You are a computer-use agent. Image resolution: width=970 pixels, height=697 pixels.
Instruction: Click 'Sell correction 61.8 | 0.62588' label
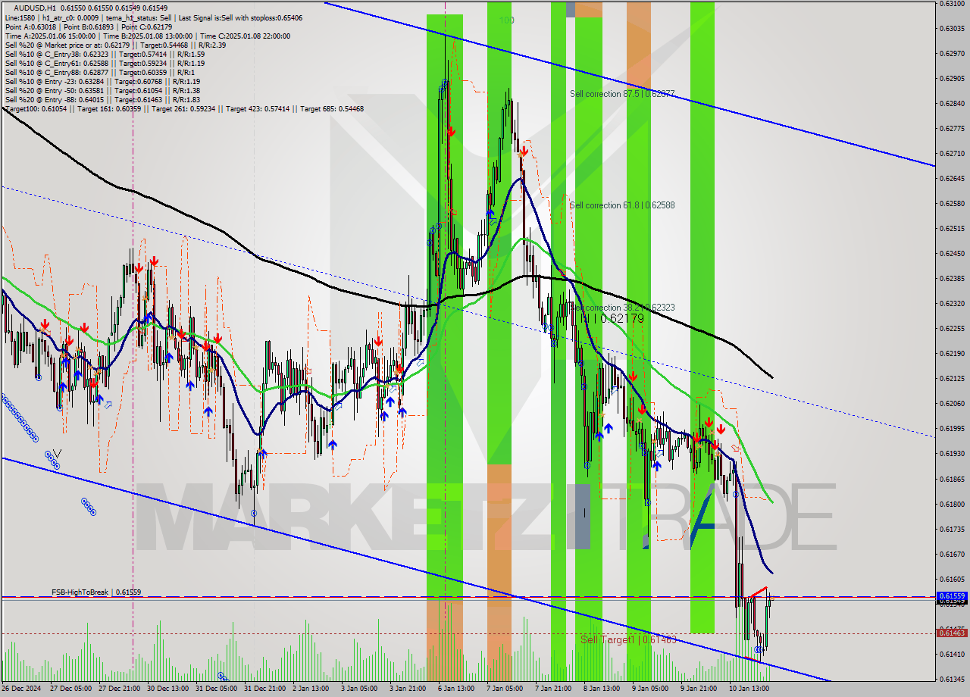click(622, 205)
